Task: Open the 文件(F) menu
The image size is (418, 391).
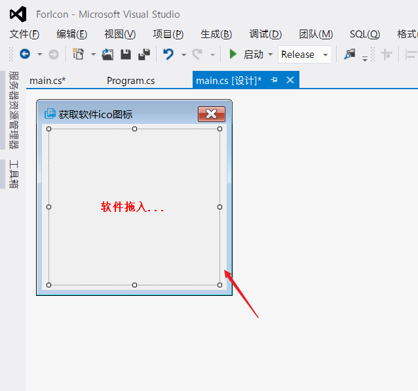Action: click(24, 34)
